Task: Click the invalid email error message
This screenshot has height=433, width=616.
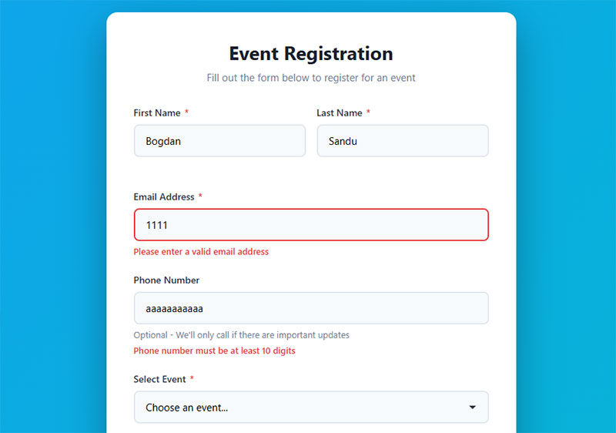Action: coord(201,252)
